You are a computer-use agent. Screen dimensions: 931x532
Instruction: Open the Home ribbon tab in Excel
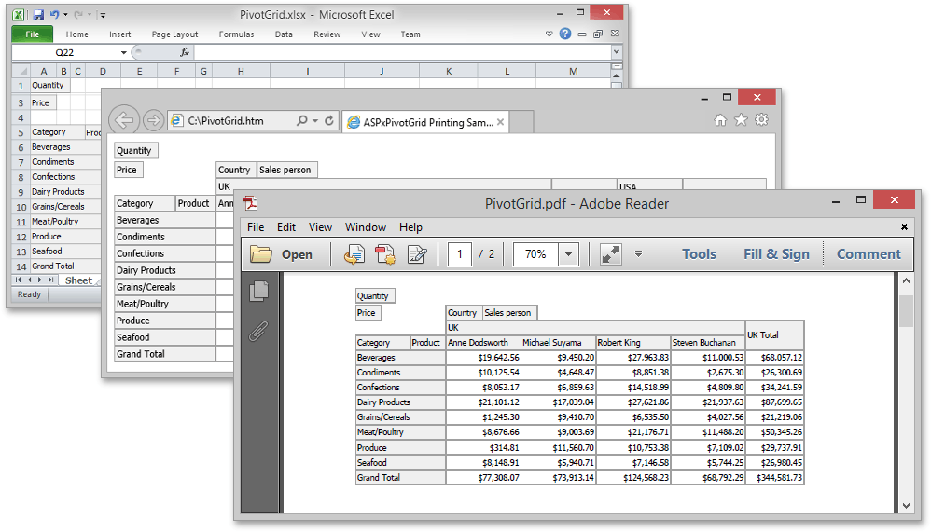(77, 34)
